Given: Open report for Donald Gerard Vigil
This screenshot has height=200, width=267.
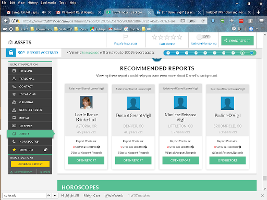Looking at the screenshot, I should pos(133,160).
